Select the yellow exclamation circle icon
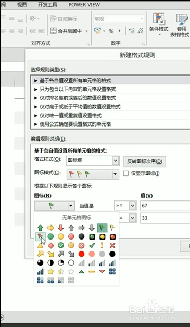Image resolution: width=190 pixels, height=327 pixels. (x=71, y=245)
